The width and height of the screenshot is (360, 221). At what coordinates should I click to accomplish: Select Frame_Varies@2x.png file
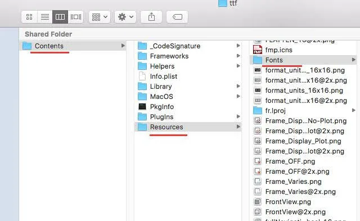(303, 191)
